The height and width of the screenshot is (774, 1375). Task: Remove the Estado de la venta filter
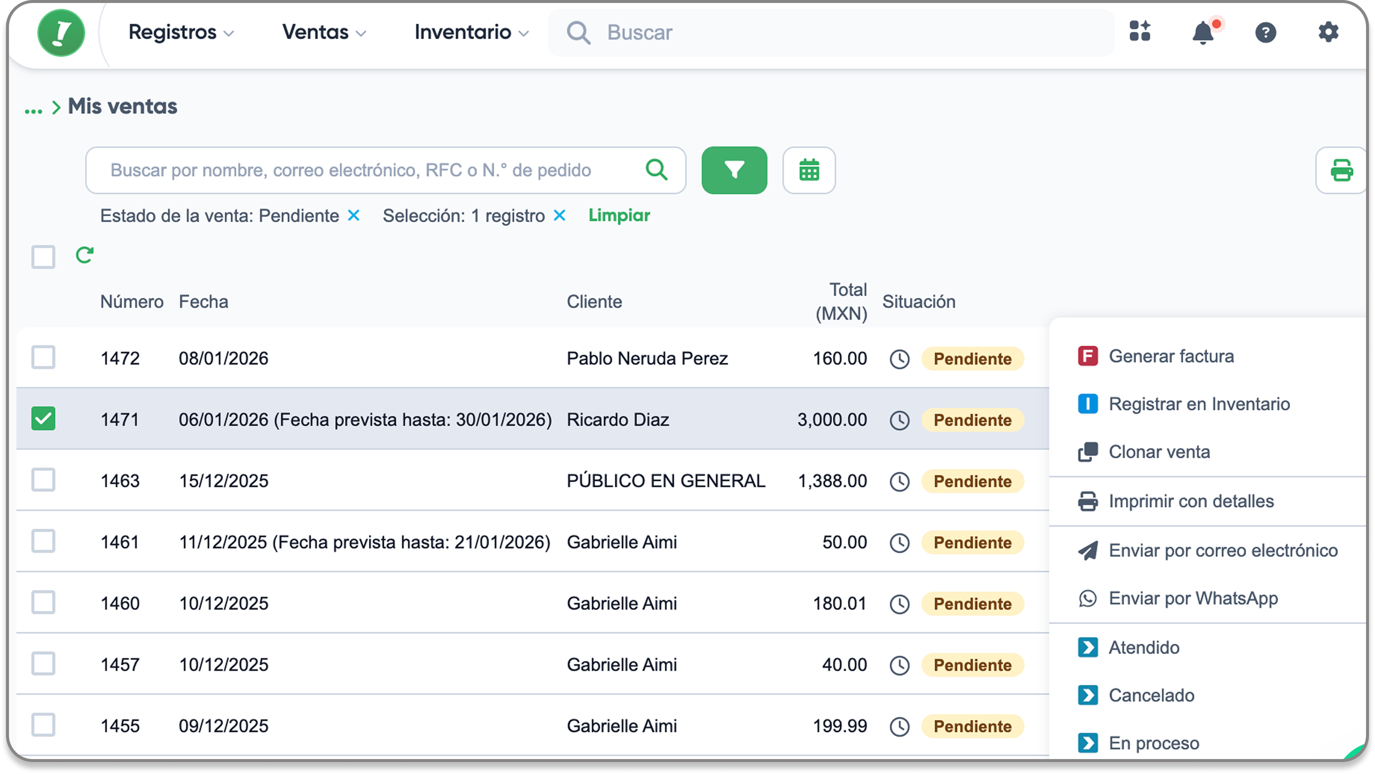point(353,216)
